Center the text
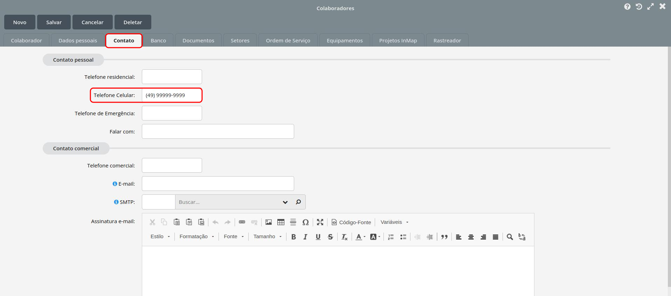 click(471, 237)
